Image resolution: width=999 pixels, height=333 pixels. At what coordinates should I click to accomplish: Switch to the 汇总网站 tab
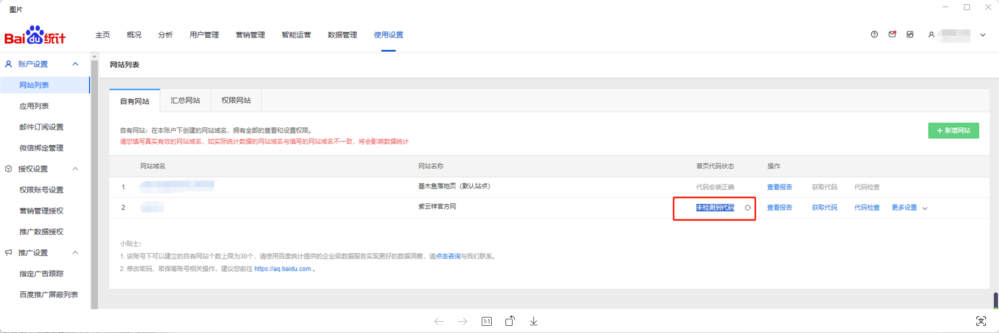pos(185,100)
